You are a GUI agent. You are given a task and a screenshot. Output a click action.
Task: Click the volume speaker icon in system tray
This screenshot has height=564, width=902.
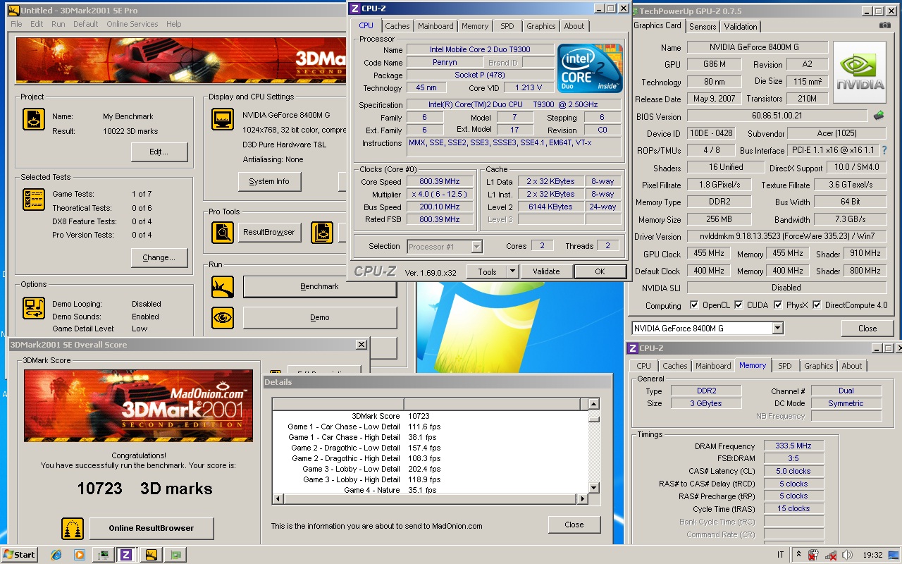pyautogui.click(x=846, y=555)
